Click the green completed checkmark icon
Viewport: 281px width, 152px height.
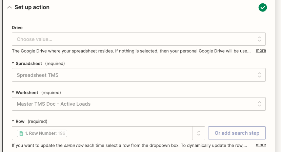click(x=262, y=7)
